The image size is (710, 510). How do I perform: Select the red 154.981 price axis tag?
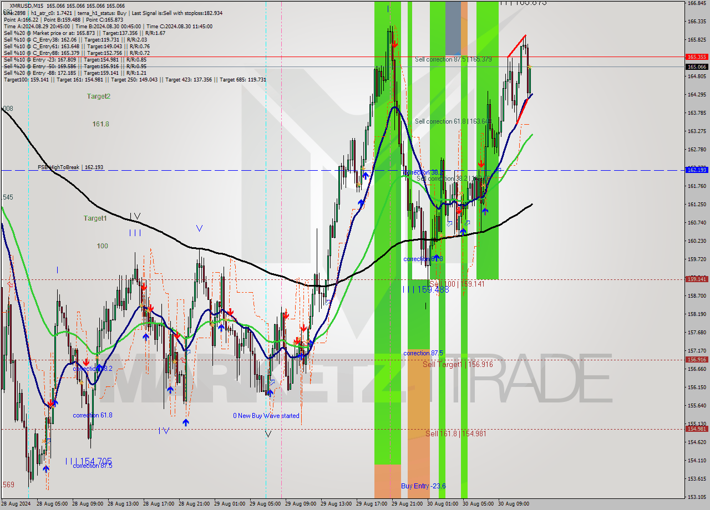(697, 429)
